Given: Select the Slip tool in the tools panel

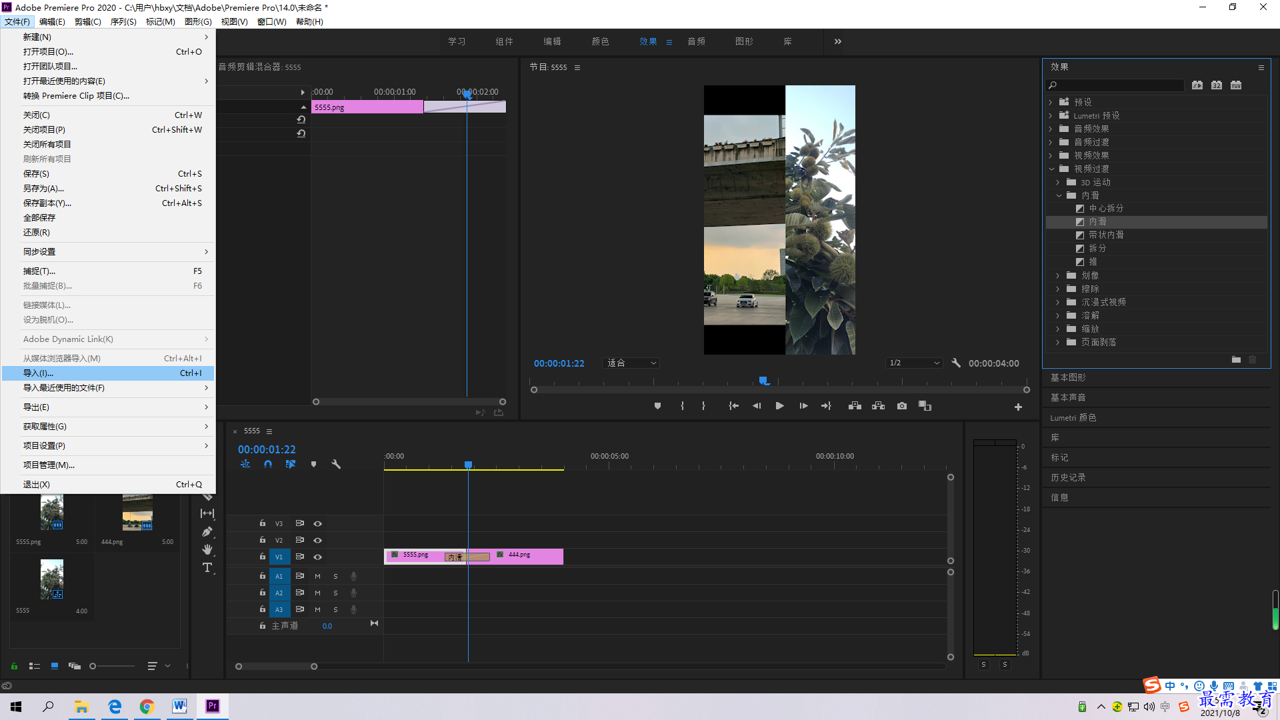Looking at the screenshot, I should 207,513.
